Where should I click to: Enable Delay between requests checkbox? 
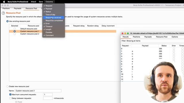pyautogui.click(x=10, y=98)
